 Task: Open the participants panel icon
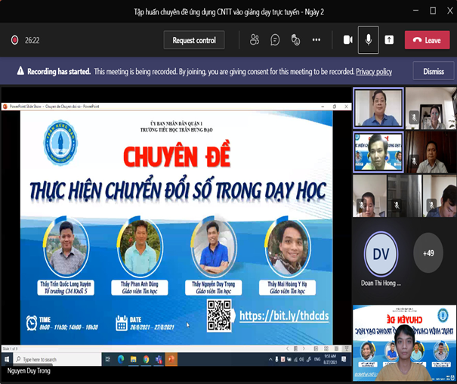pyautogui.click(x=254, y=39)
